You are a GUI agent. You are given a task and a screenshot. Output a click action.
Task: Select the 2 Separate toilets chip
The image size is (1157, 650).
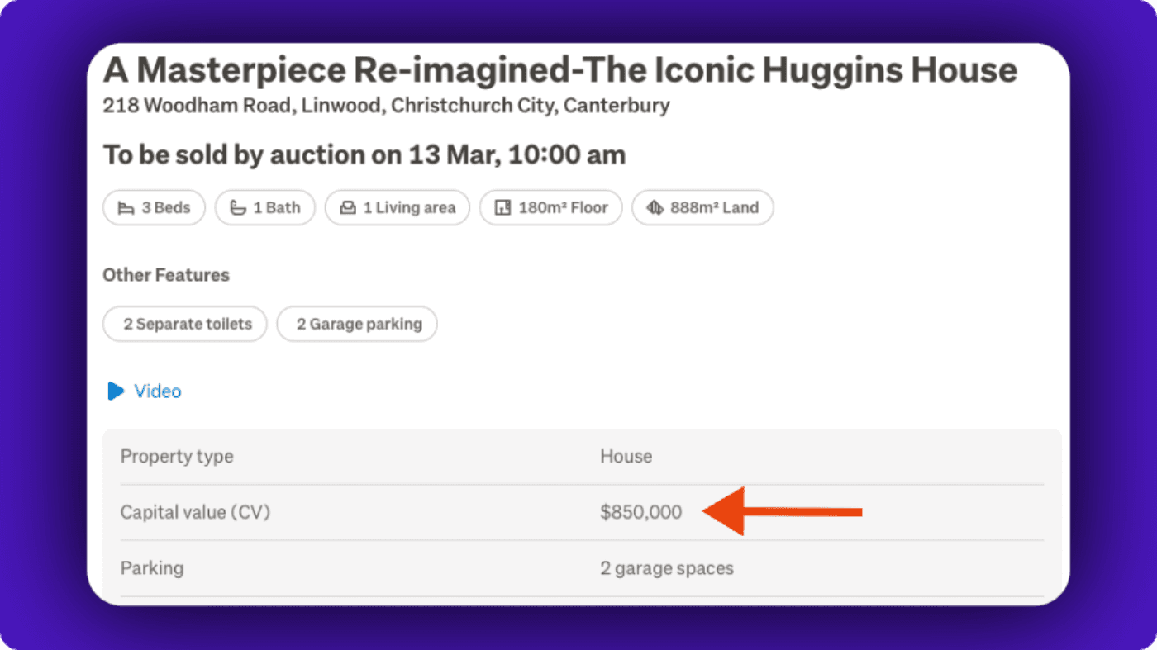click(x=185, y=324)
